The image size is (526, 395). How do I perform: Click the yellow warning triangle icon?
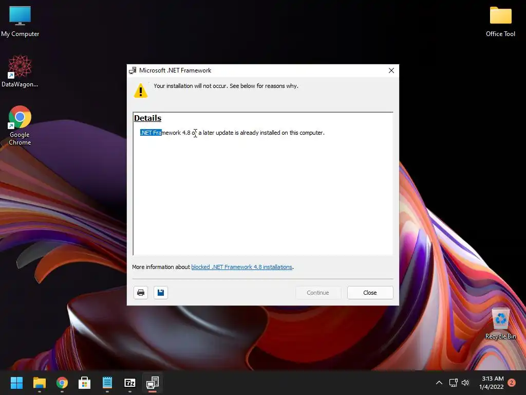(x=141, y=91)
